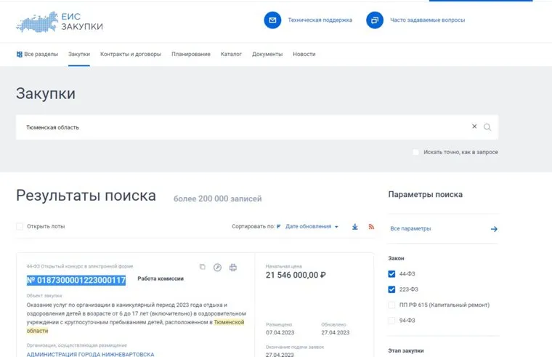Download search results via arrow icon
The height and width of the screenshot is (357, 552).
click(x=355, y=227)
